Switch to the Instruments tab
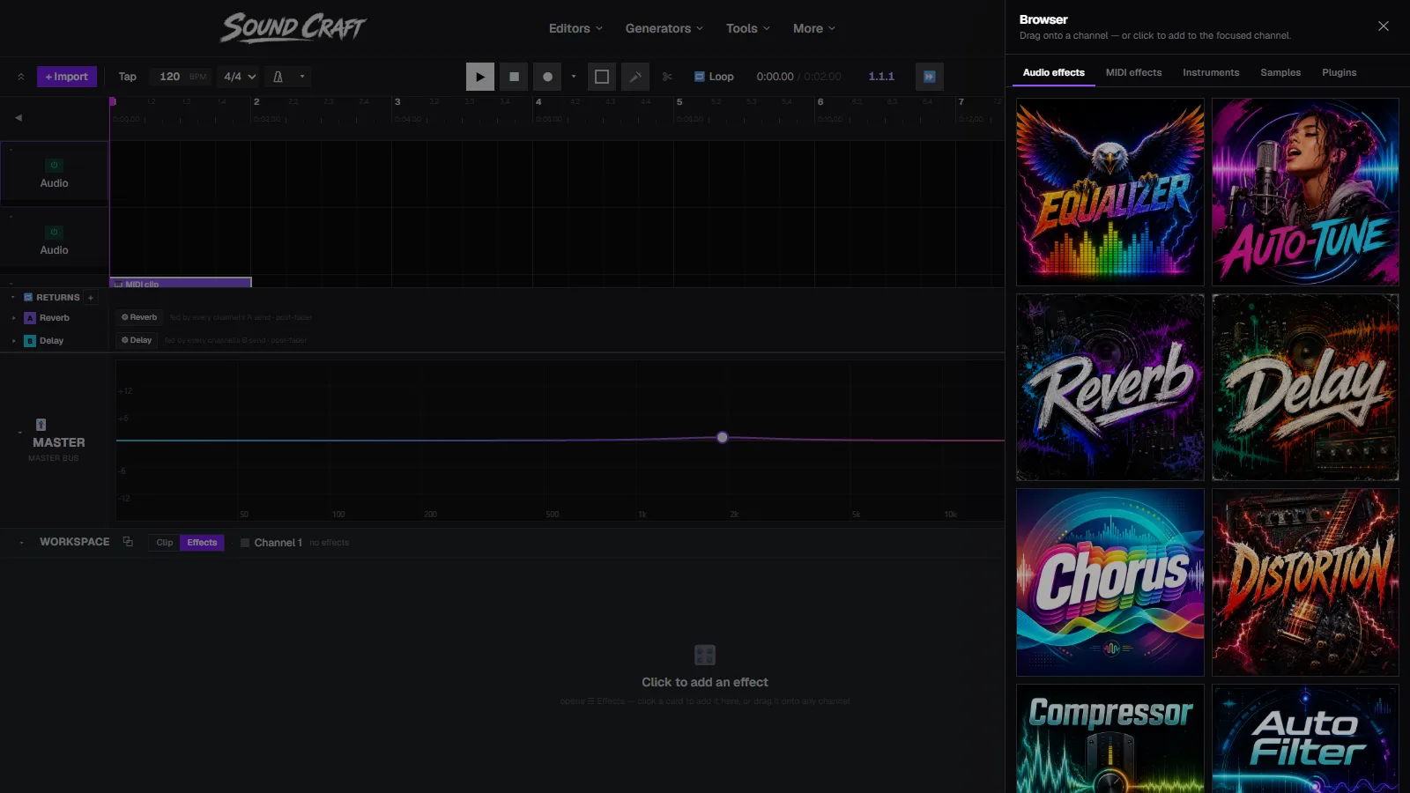 tap(1211, 72)
